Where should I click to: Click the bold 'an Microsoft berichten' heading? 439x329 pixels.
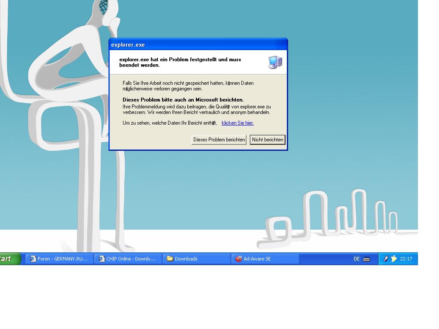(x=183, y=100)
